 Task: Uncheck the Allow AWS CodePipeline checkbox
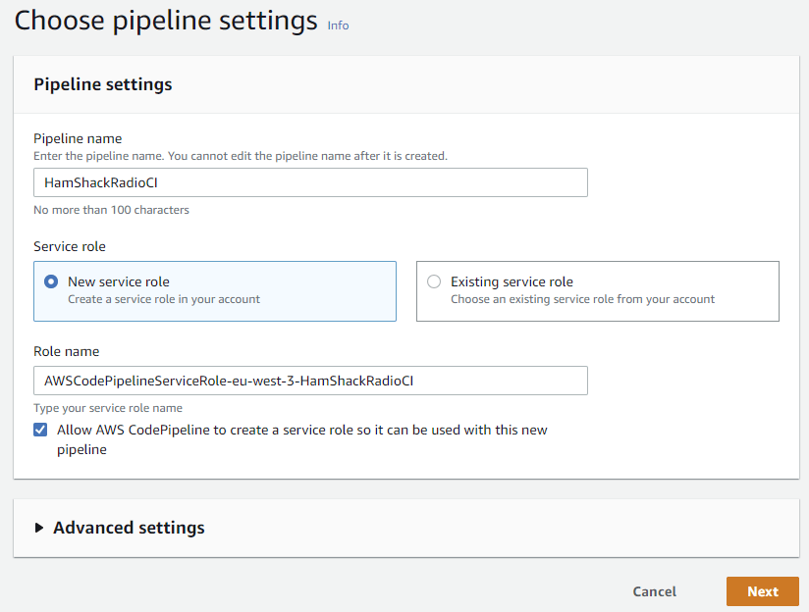tap(40, 430)
